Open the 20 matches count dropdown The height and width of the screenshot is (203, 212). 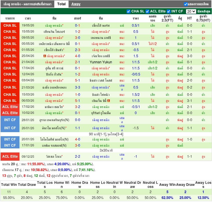pyautogui.click(x=191, y=12)
